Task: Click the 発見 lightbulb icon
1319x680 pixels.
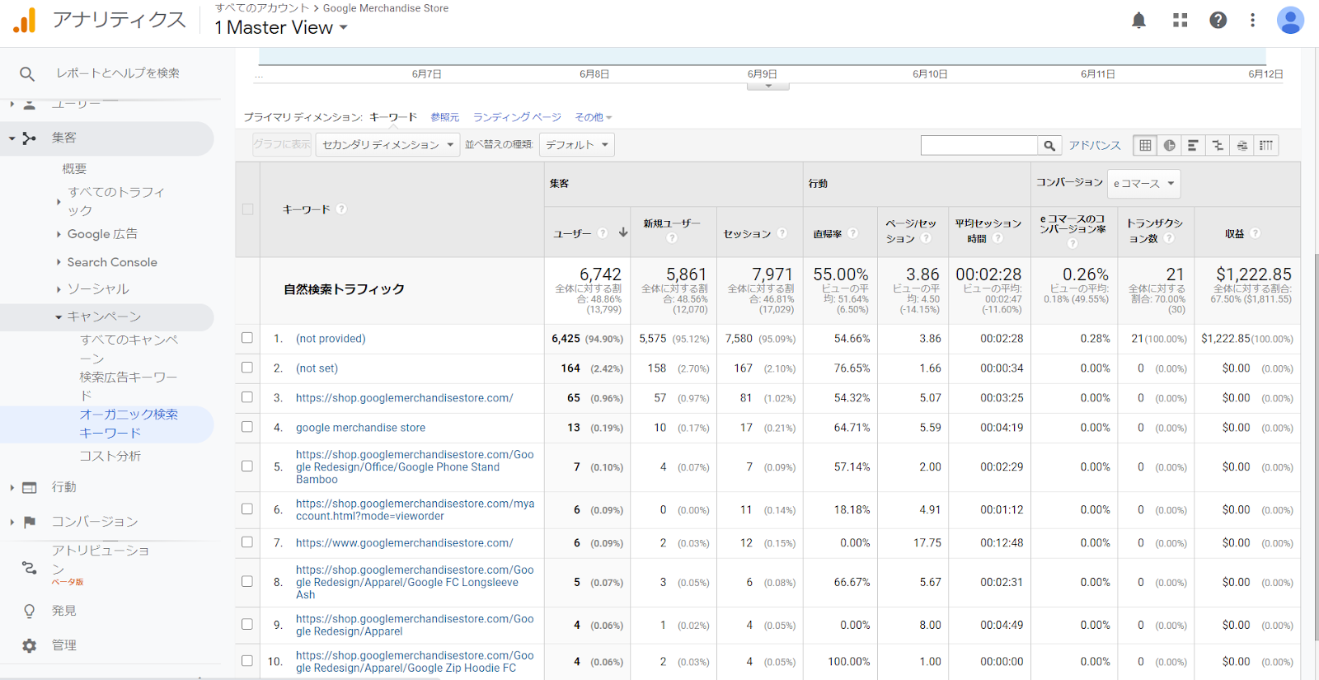Action: 30,611
